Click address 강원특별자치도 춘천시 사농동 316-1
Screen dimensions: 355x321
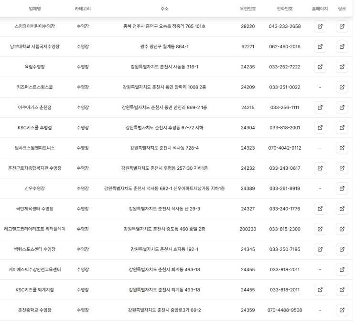[x=164, y=67]
